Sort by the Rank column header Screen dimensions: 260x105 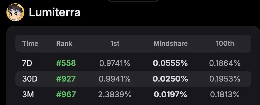[x=64, y=44]
